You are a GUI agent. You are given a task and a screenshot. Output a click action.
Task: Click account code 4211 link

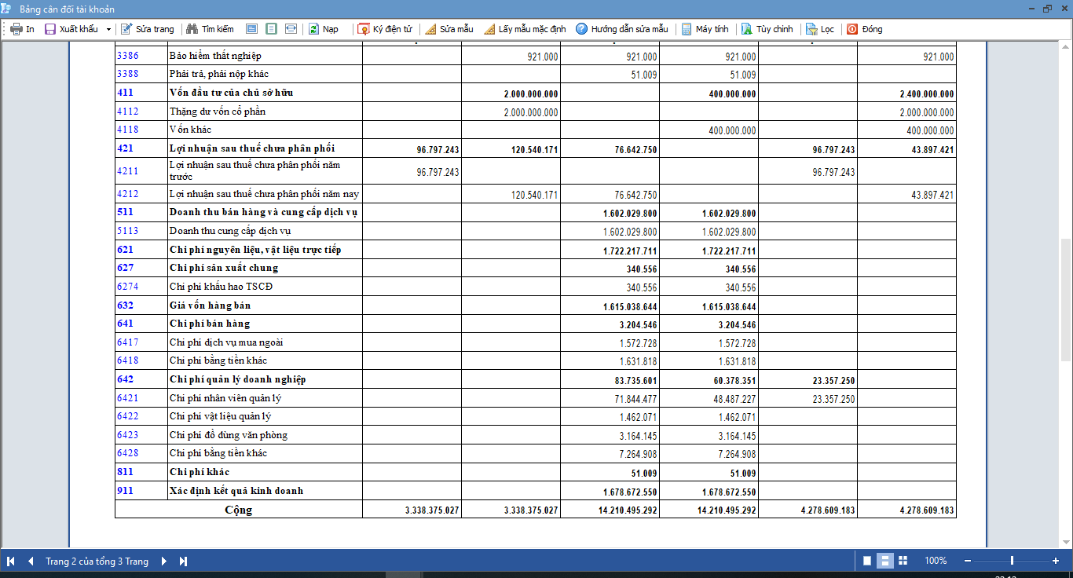click(127, 171)
